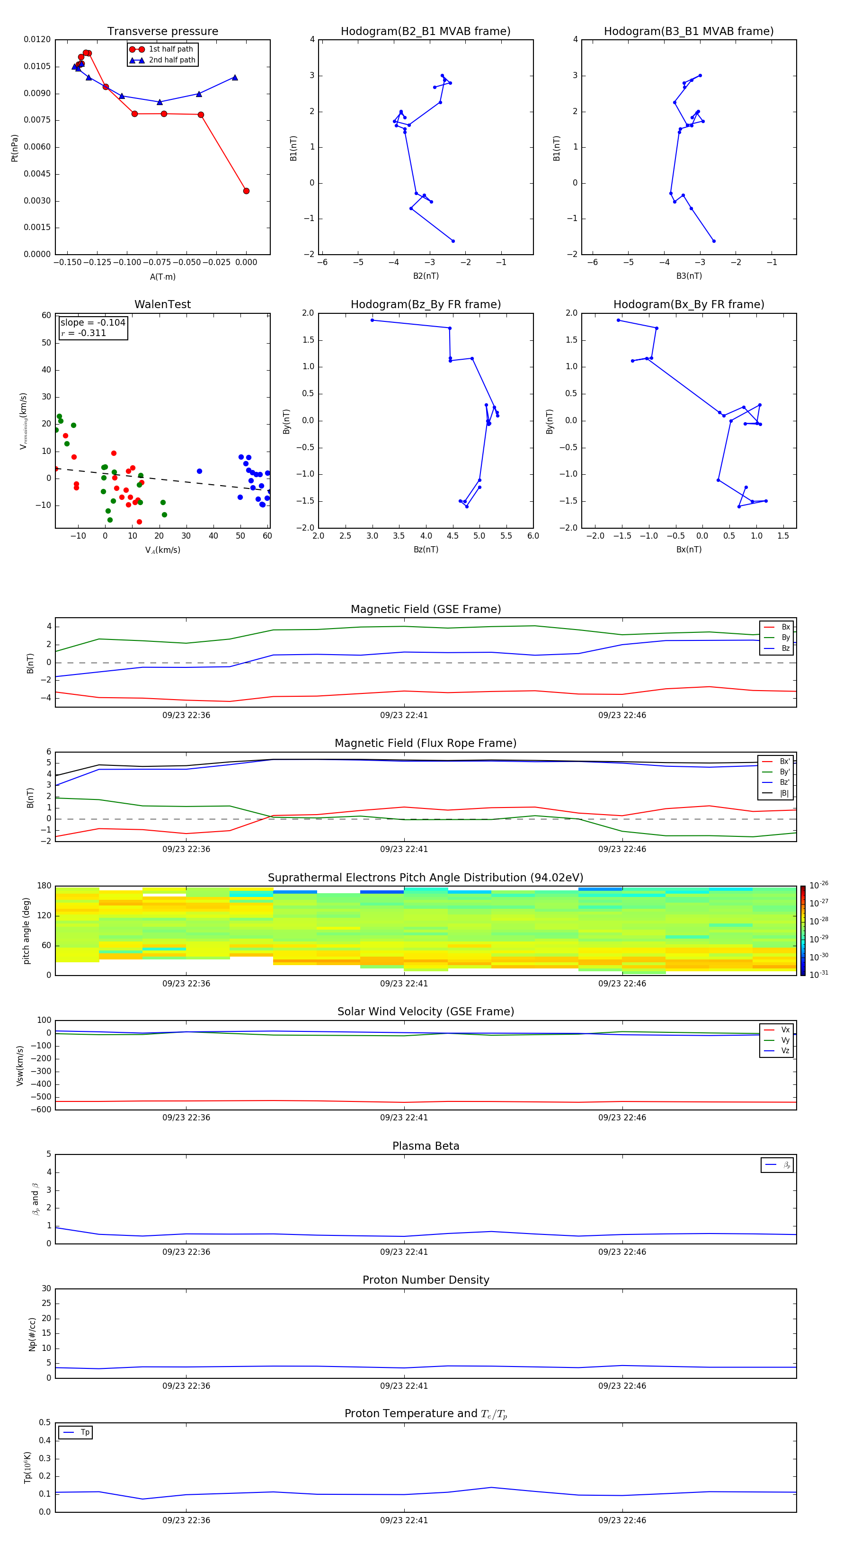Click the 'Tp' legend in temperature plot
The image size is (852, 1562).
click(76, 1432)
